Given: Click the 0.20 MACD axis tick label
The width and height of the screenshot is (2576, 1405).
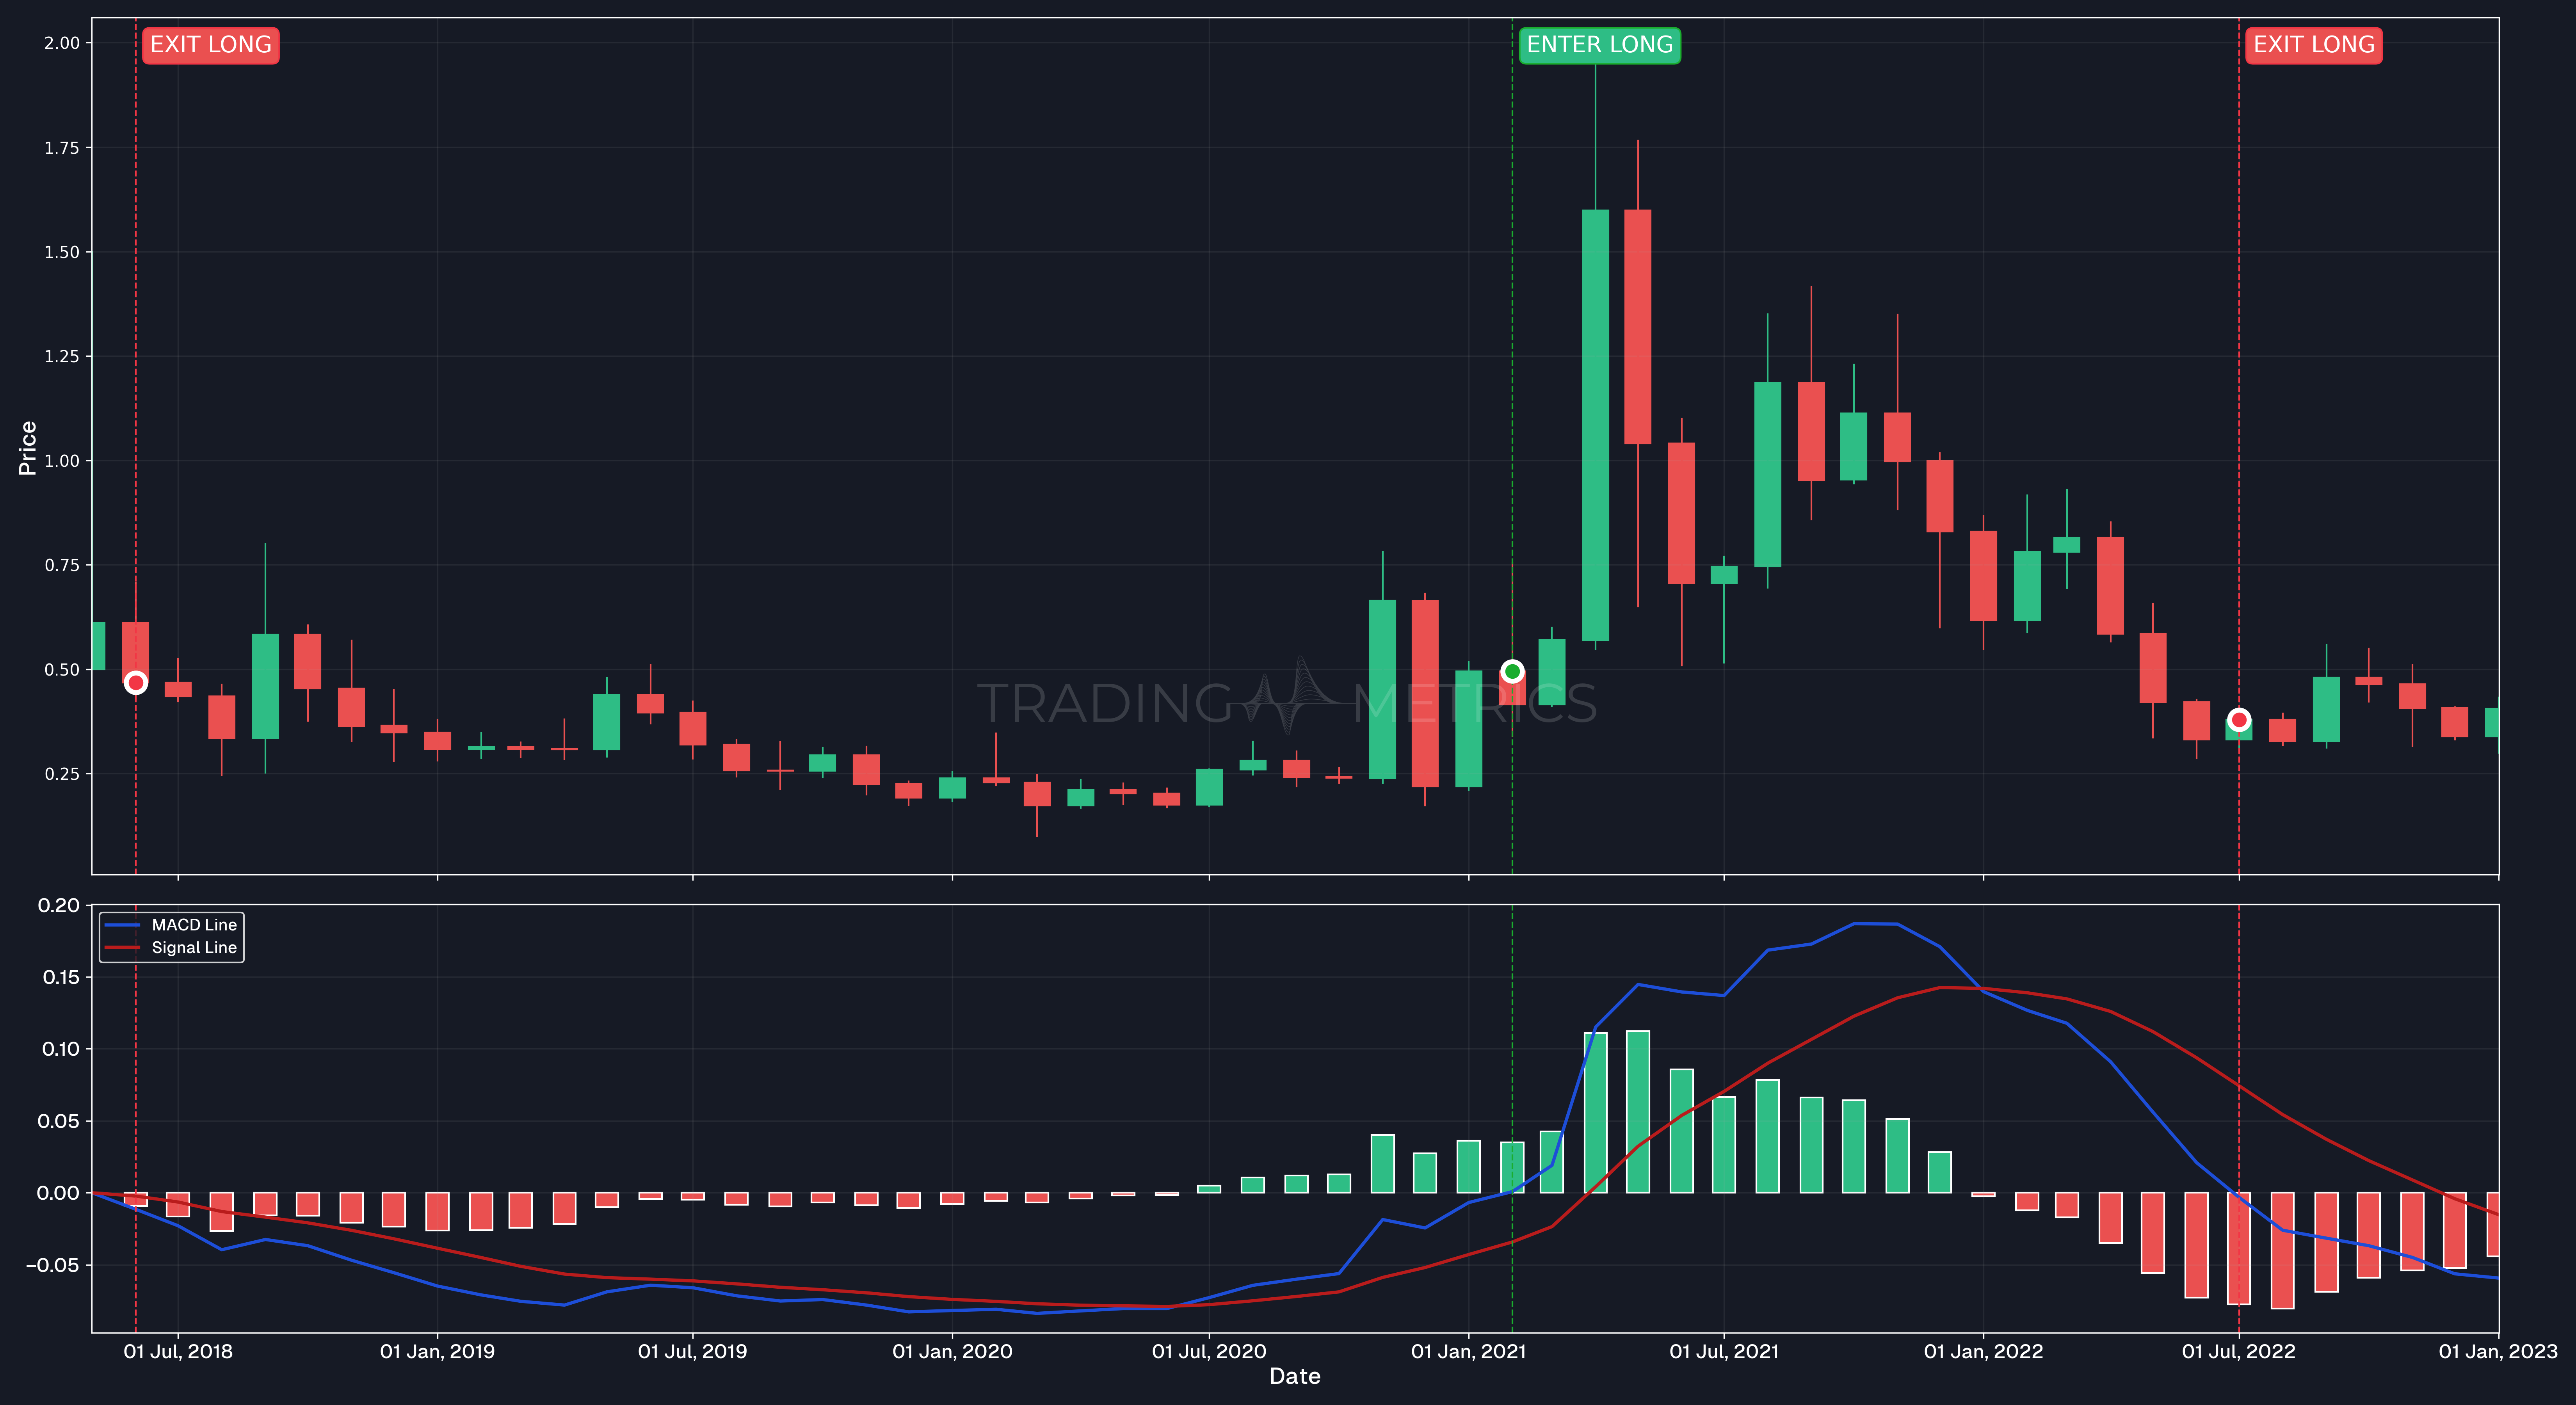Looking at the screenshot, I should [x=59, y=906].
